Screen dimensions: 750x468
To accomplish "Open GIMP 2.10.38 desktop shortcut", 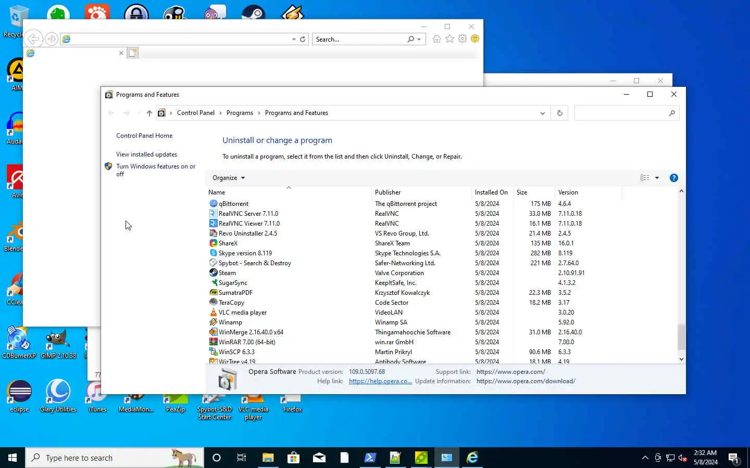I will click(58, 344).
